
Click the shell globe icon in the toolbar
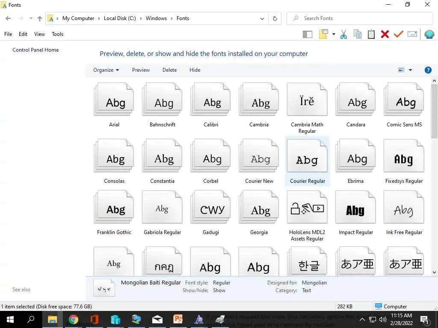point(429,34)
